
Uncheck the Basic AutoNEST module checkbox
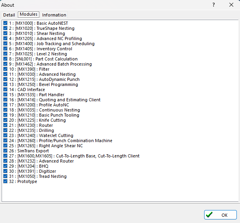click(x=5, y=23)
